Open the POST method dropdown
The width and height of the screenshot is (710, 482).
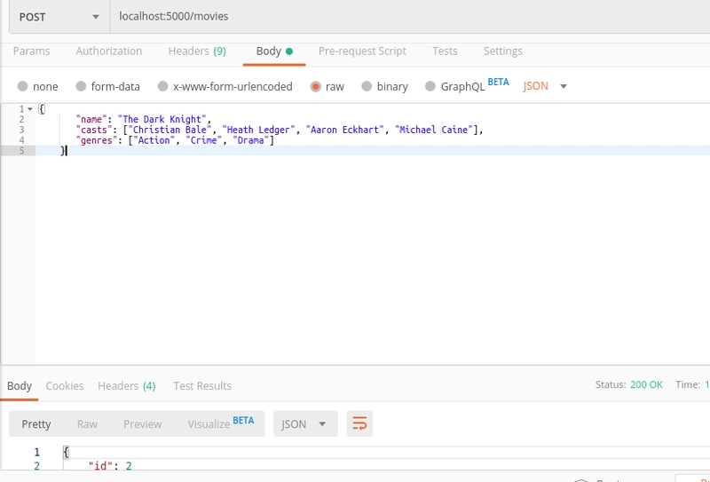tap(59, 17)
